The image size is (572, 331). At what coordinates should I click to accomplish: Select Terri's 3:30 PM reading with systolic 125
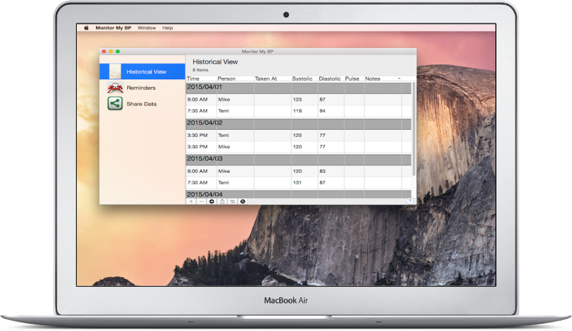pyautogui.click(x=299, y=135)
